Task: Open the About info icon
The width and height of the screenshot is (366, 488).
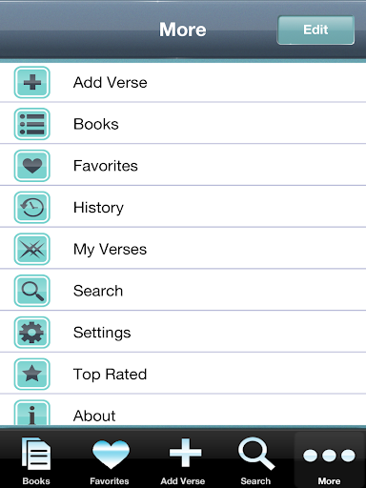Action: (x=32, y=413)
